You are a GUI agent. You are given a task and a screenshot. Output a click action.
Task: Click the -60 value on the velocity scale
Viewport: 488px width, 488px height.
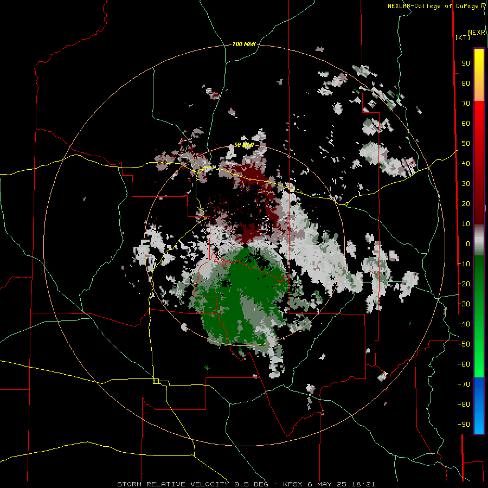click(x=464, y=364)
